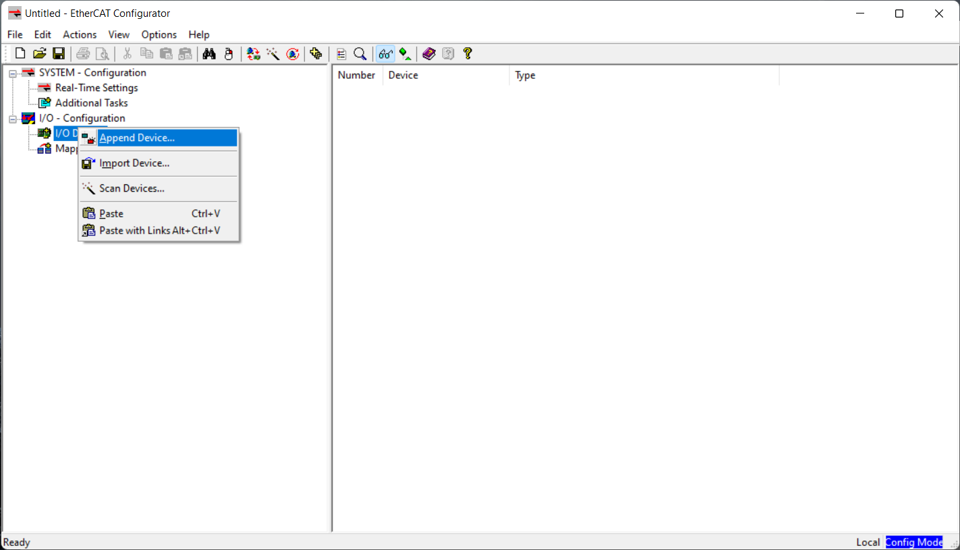Viewport: 960px width, 550px height.
Task: Select Additional Tasks tree item
Action: coord(91,103)
